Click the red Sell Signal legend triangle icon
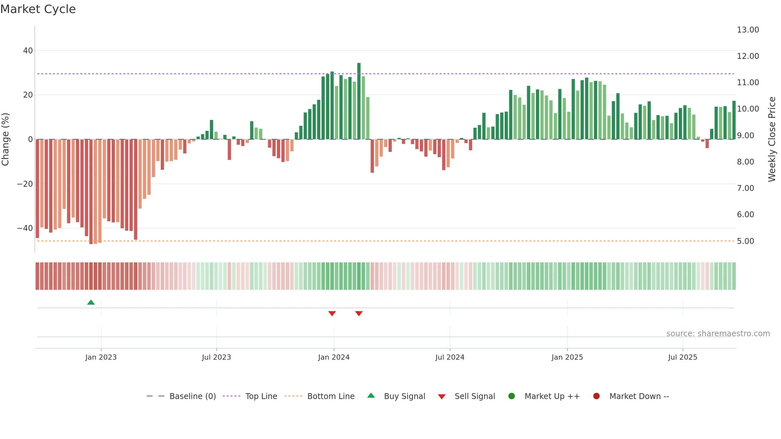This screenshot has width=781, height=439. coord(442,397)
